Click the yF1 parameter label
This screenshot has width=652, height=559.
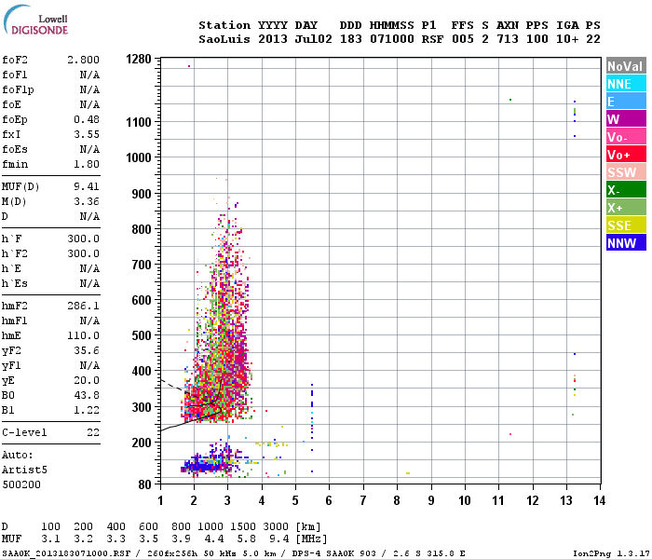coord(11,366)
